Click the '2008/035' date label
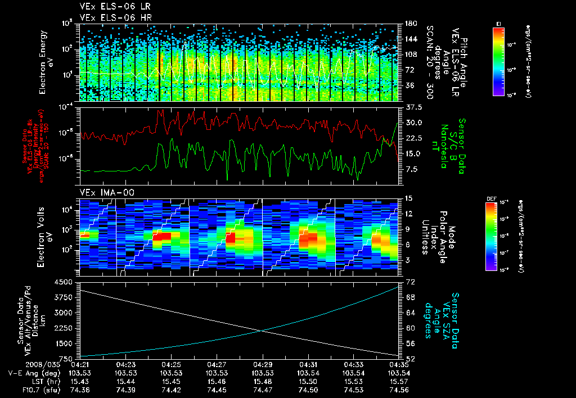 coord(43,365)
